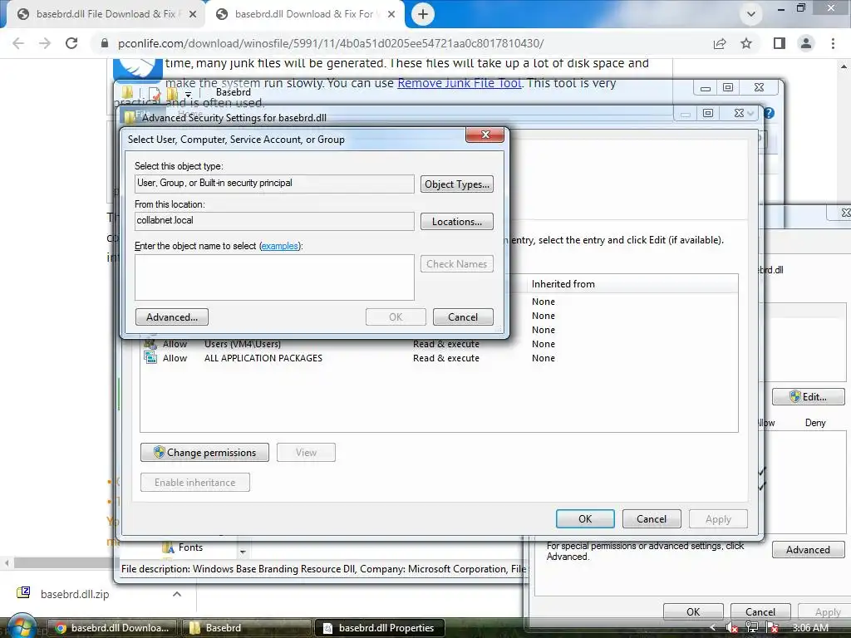Click the Users (VM4\Users) principal icon
Screen dimensions: 851x638
(150, 343)
